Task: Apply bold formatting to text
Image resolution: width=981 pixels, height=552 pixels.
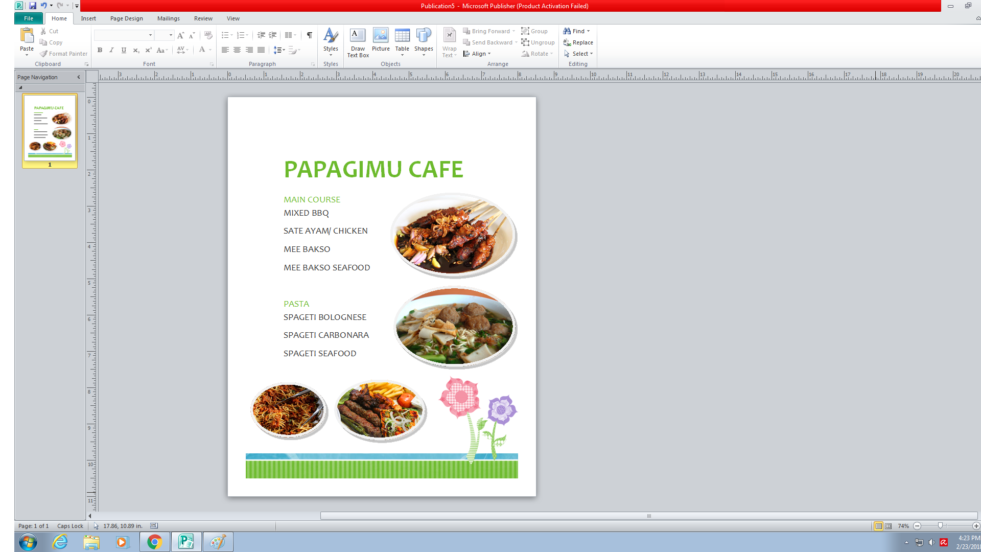Action: click(100, 50)
